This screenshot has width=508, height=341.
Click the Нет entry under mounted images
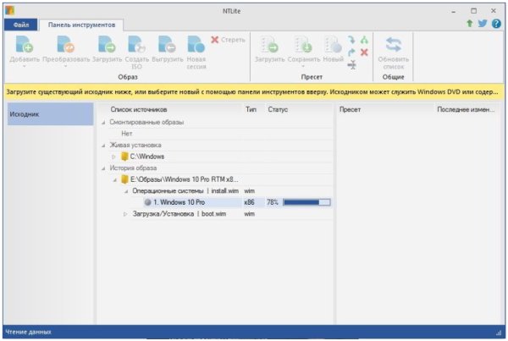point(127,134)
